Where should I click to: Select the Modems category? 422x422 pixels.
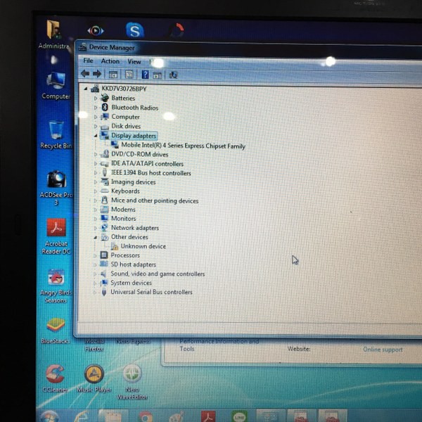click(x=123, y=210)
